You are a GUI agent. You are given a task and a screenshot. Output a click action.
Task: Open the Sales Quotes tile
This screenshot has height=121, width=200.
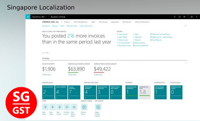(x=48, y=92)
